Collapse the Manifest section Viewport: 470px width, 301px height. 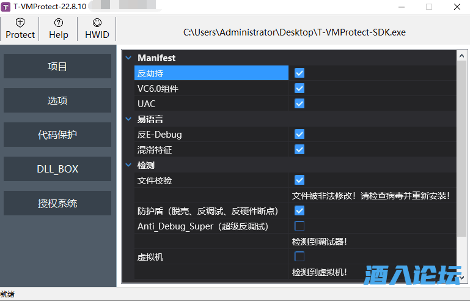click(x=128, y=58)
